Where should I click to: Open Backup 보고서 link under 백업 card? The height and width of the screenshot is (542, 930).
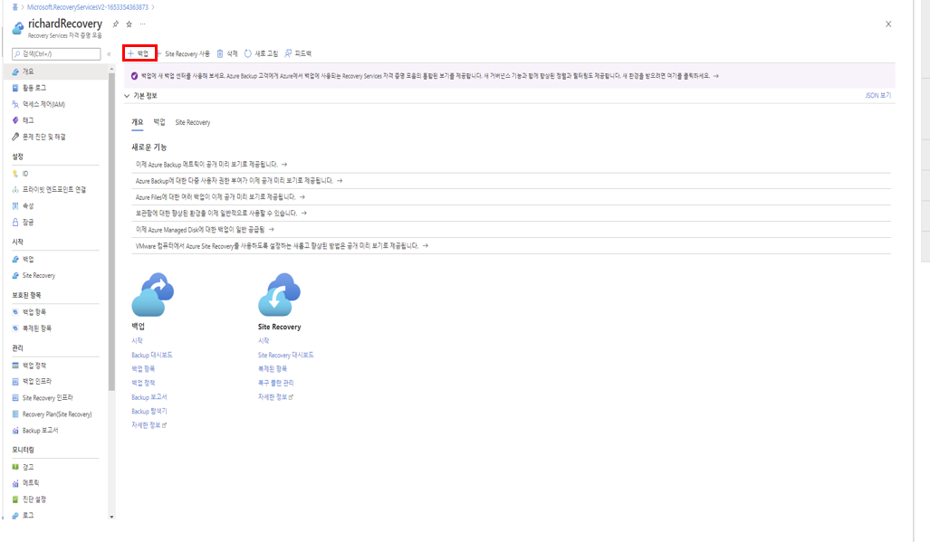pos(149,397)
